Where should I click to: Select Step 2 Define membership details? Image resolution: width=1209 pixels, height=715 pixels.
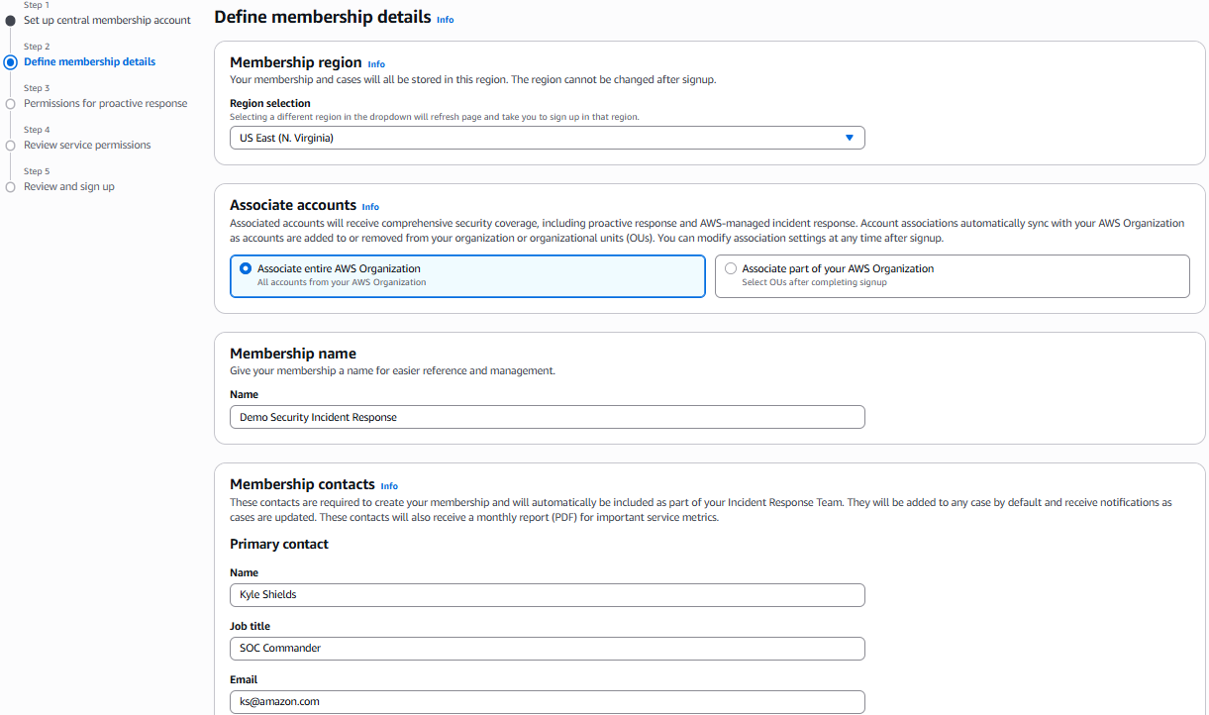89,61
